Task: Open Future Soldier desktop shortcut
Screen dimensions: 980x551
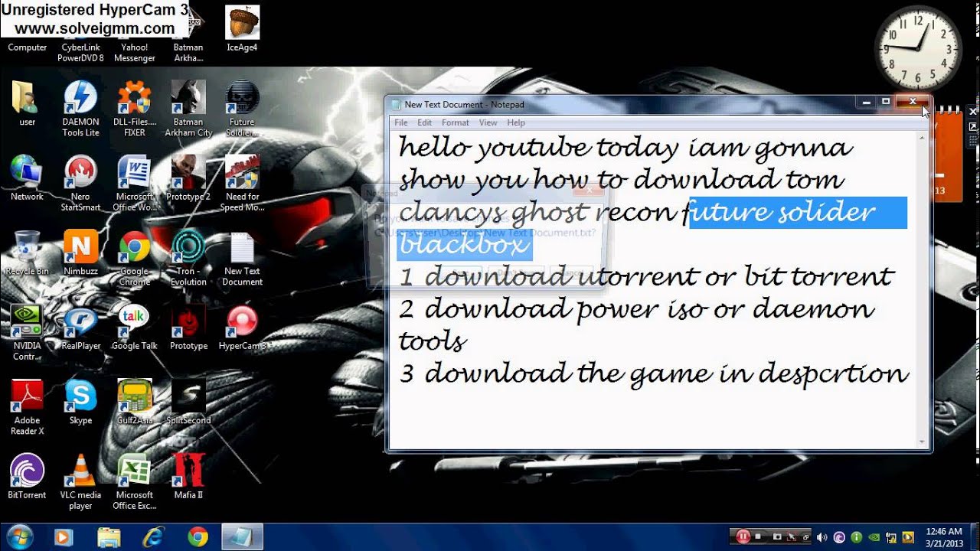Action: (x=242, y=109)
